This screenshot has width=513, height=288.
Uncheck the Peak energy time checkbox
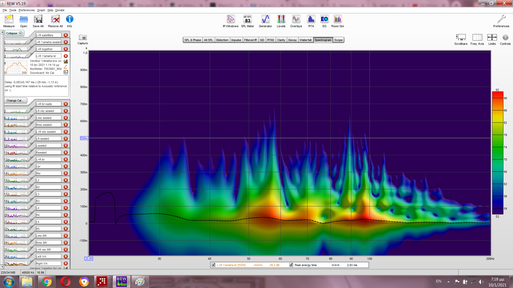291,265
